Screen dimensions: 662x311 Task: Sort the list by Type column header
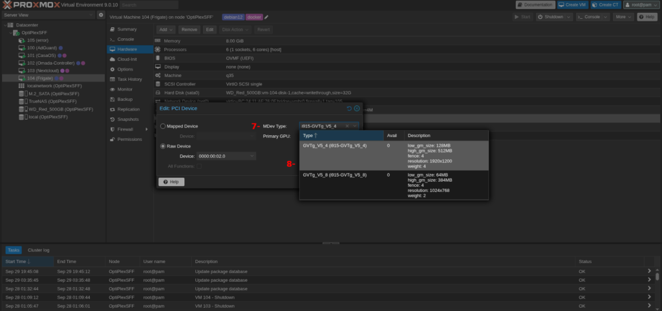(x=309, y=136)
